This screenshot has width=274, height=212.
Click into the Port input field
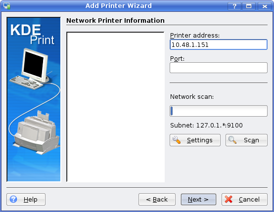click(x=219, y=68)
